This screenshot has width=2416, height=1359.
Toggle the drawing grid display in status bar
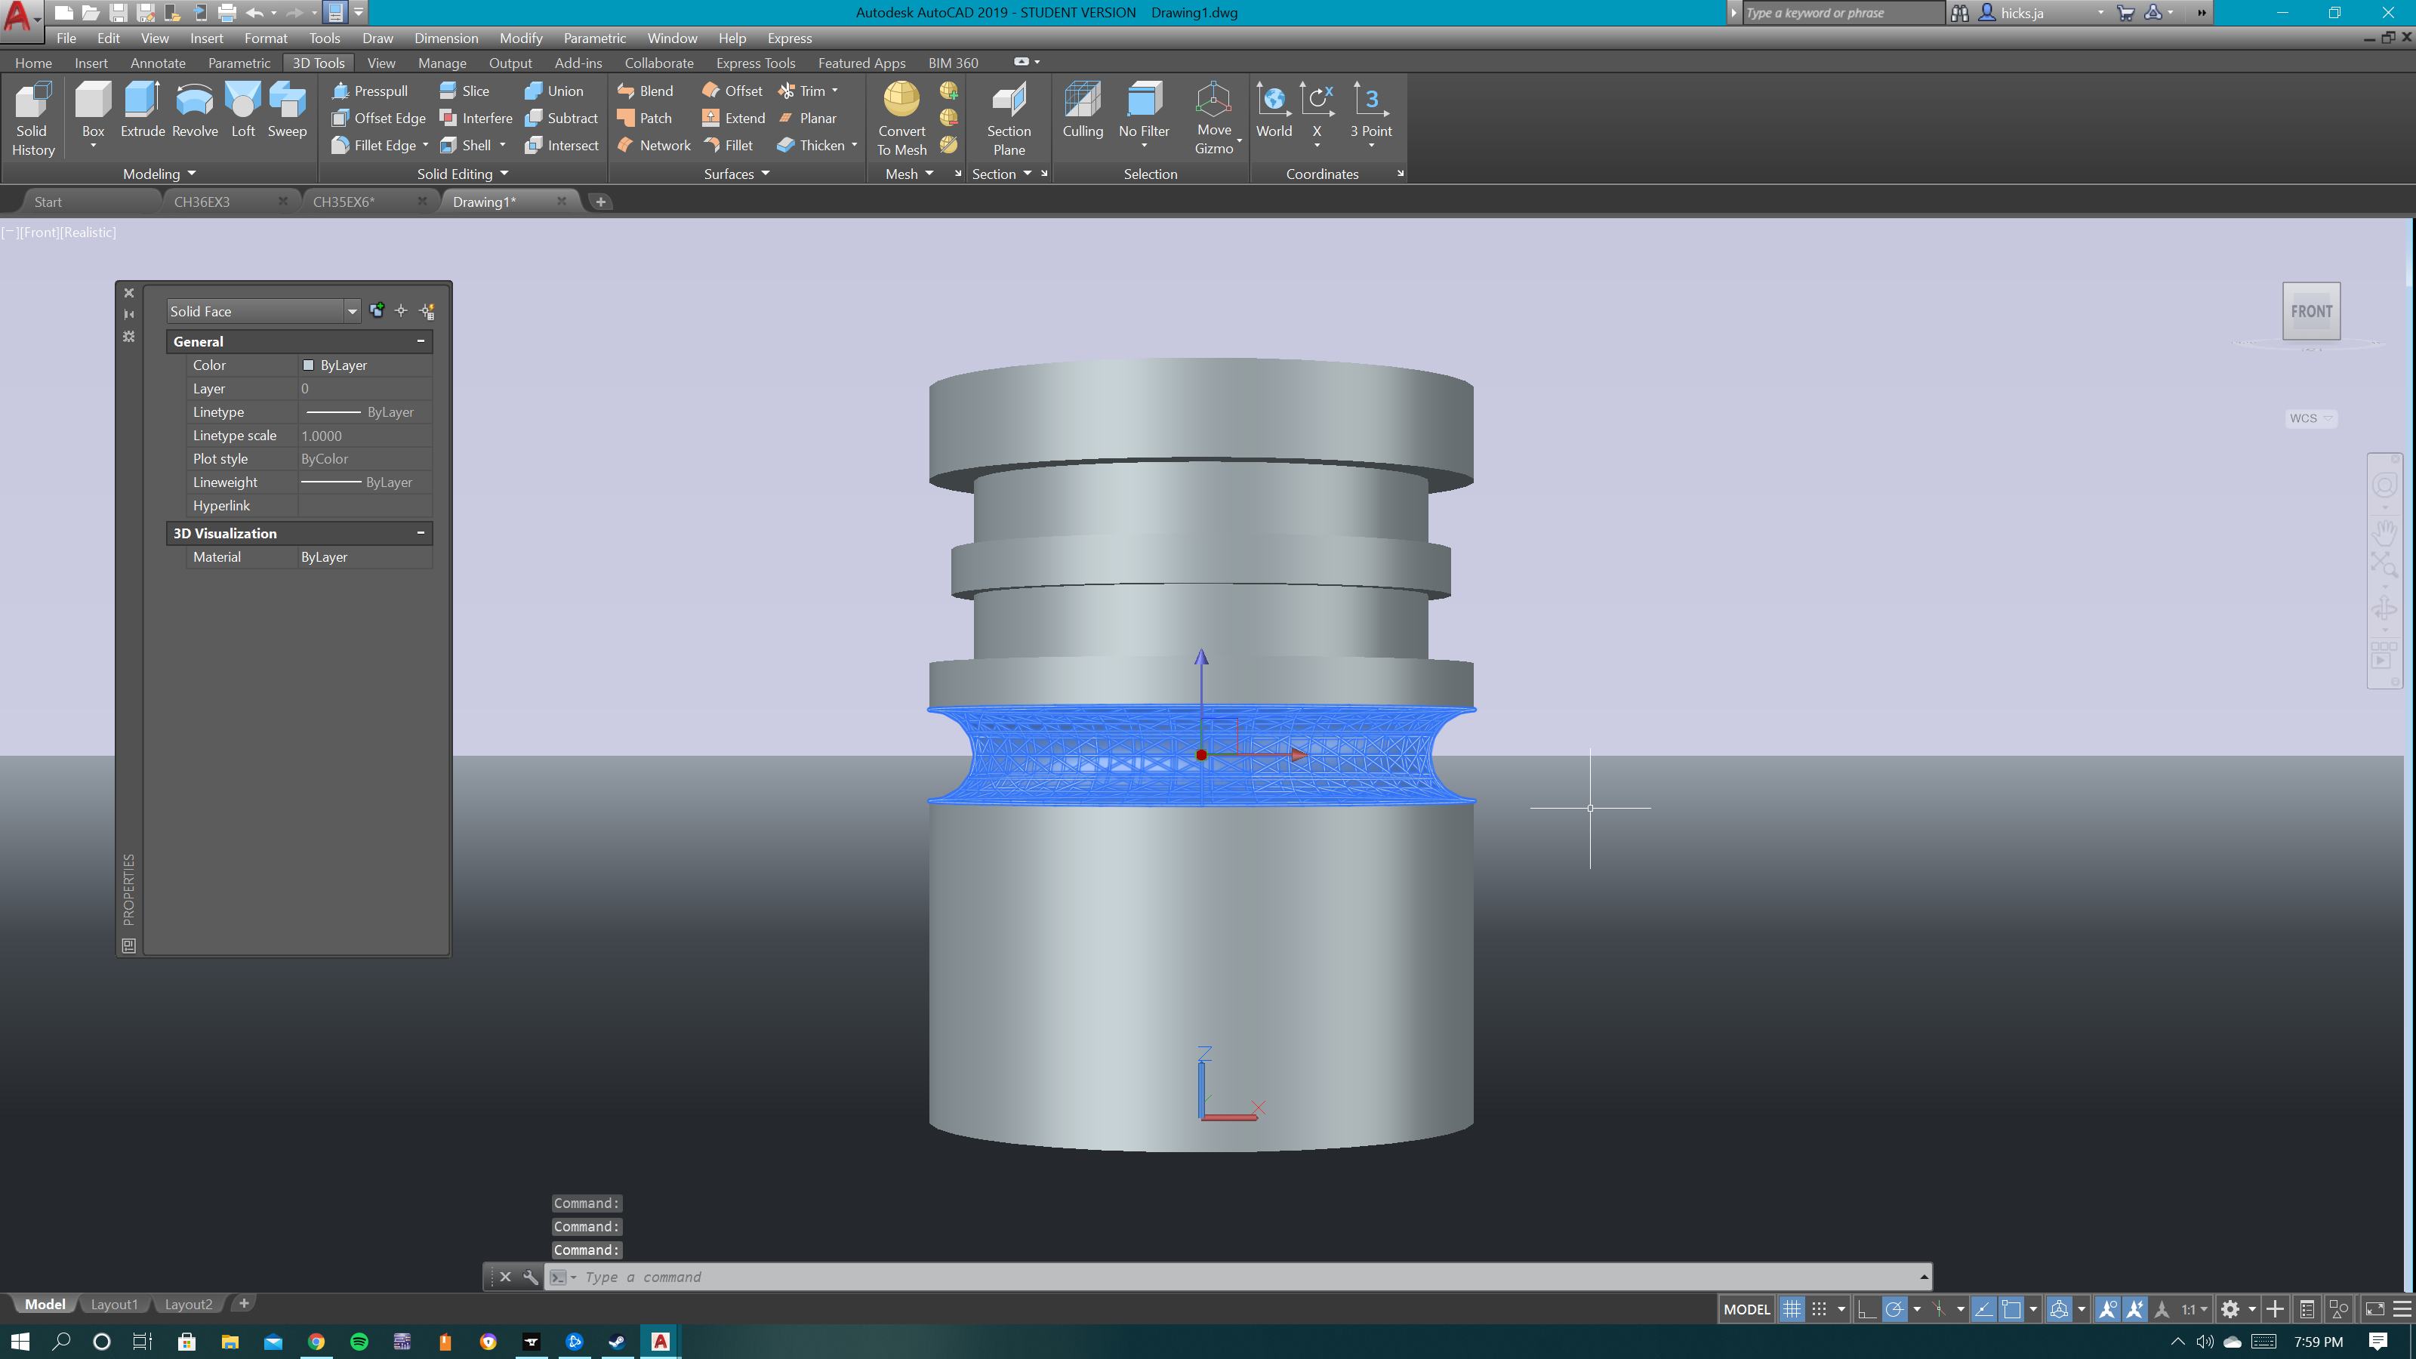pyautogui.click(x=1792, y=1309)
